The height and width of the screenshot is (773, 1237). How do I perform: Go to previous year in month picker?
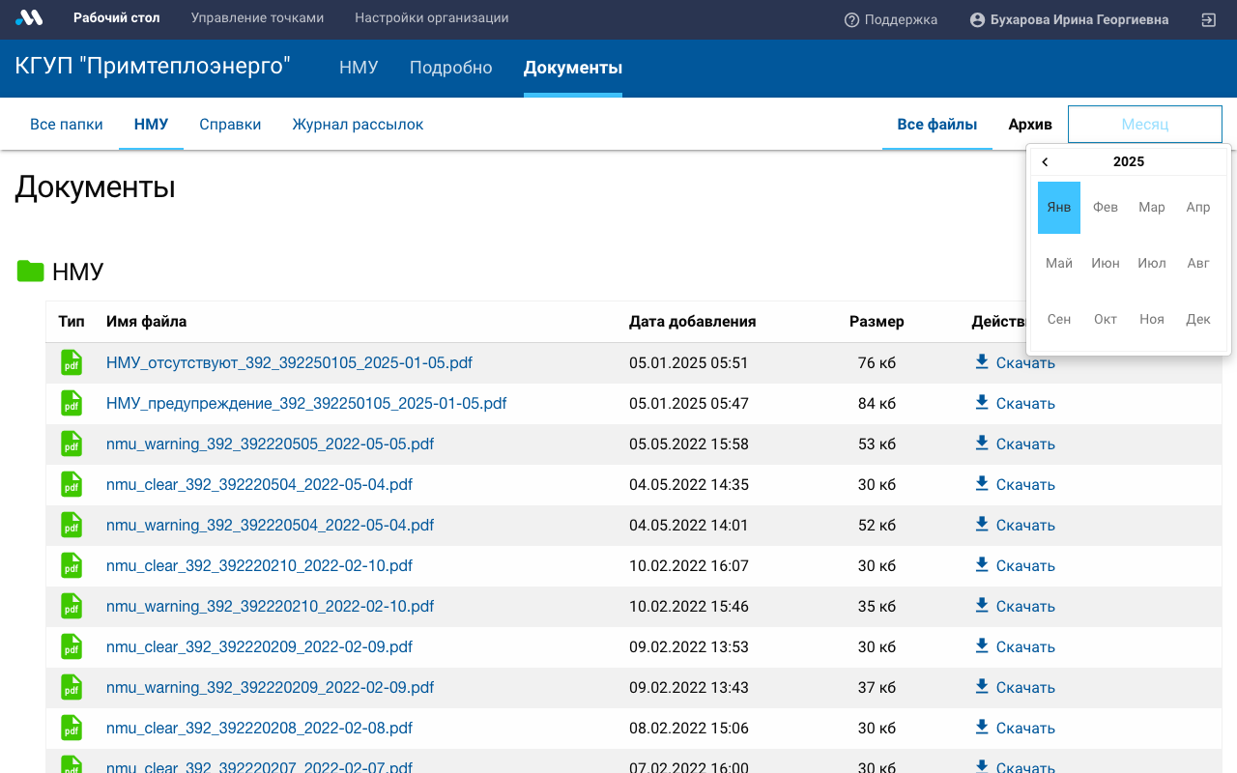pos(1045,162)
